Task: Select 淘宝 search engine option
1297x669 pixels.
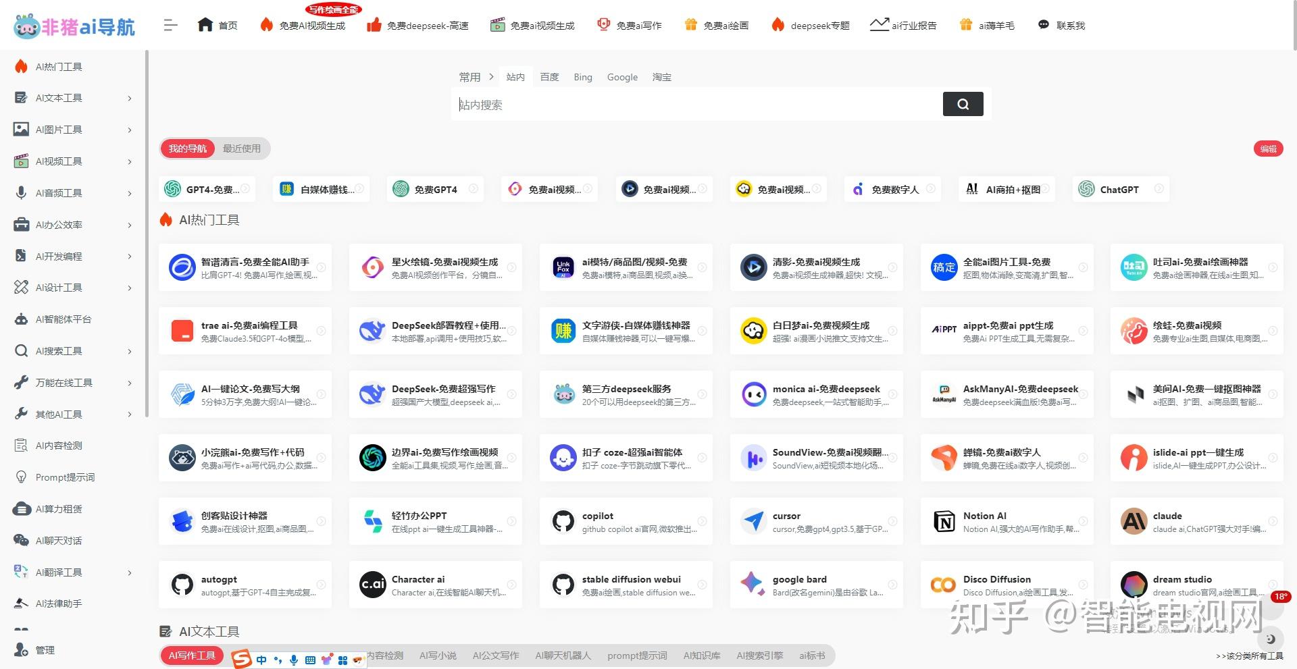Action: tap(662, 77)
